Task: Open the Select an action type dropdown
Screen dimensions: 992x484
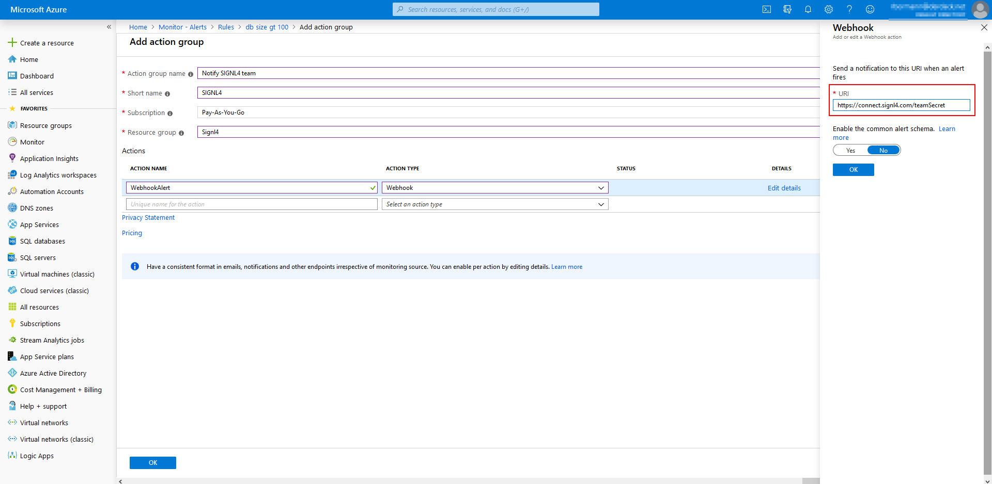Action: [x=495, y=204]
